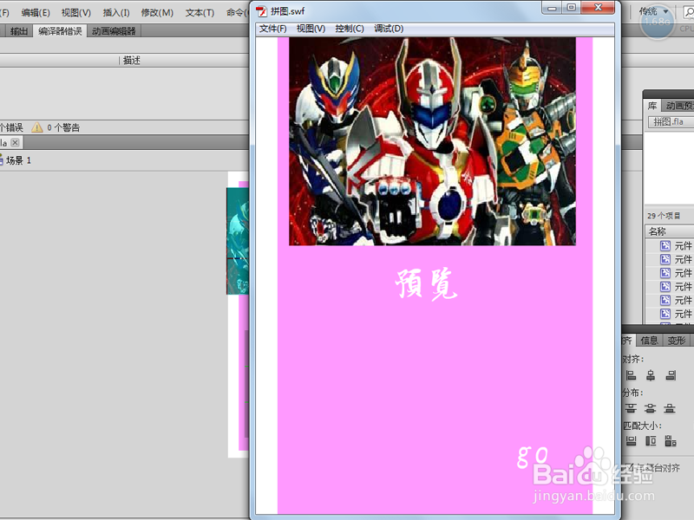694x520 pixels.
Task: Open 插入(I) menu in Flash
Action: 116,13
